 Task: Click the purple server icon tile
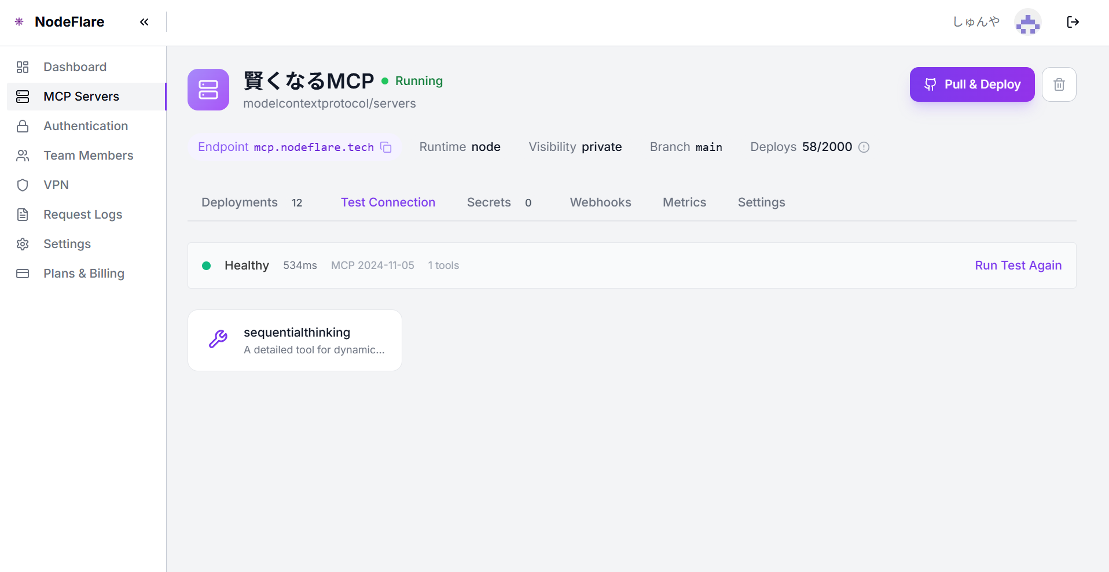coord(208,90)
